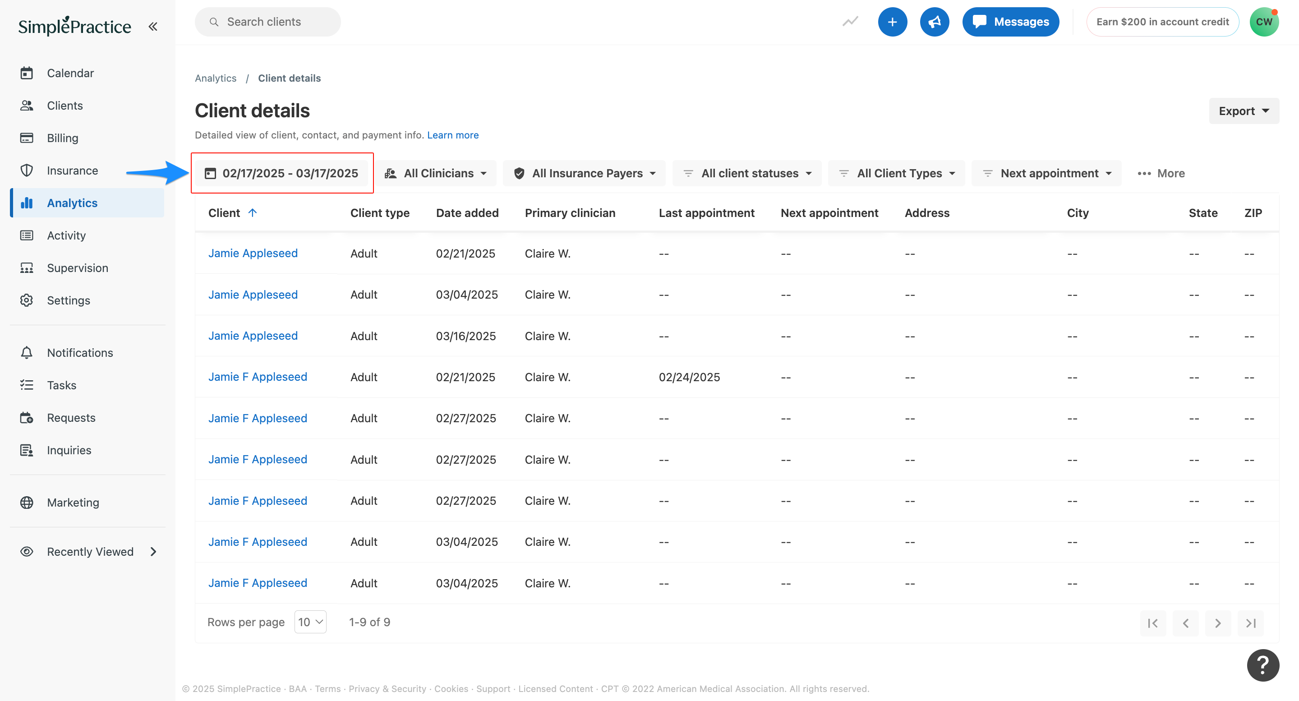Viewport: 1299px width, 701px height.
Task: Open Billing in the sidebar
Action: point(63,138)
